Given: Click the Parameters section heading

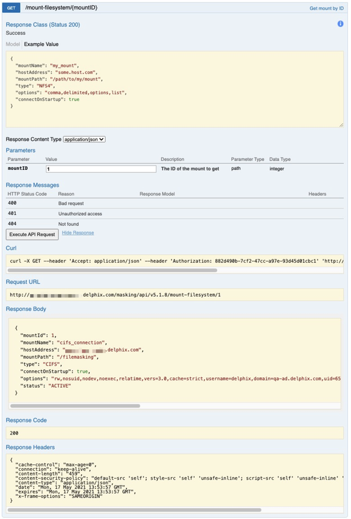Looking at the screenshot, I should coord(21,150).
